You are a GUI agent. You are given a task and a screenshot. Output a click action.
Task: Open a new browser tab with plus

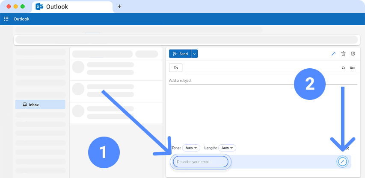pyautogui.click(x=119, y=6)
